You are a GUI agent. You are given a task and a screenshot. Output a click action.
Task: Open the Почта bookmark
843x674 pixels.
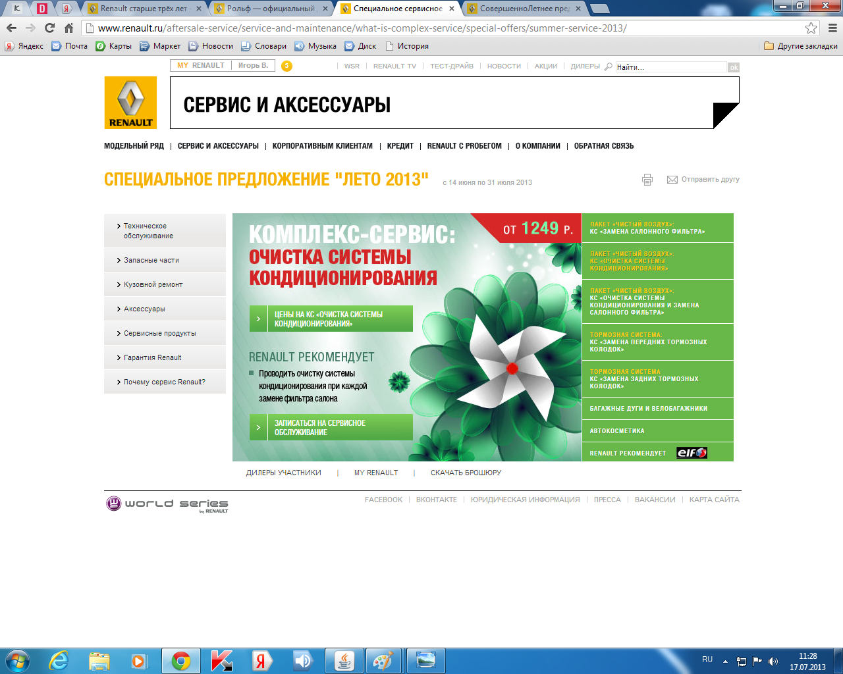tap(70, 46)
